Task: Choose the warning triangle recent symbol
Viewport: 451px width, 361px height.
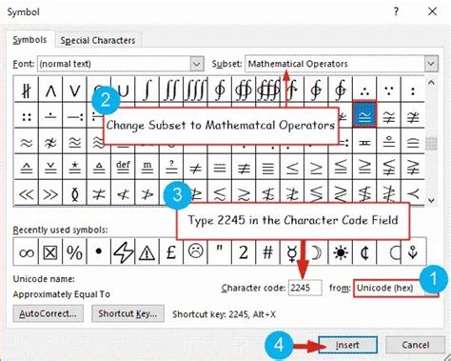Action: pos(147,252)
